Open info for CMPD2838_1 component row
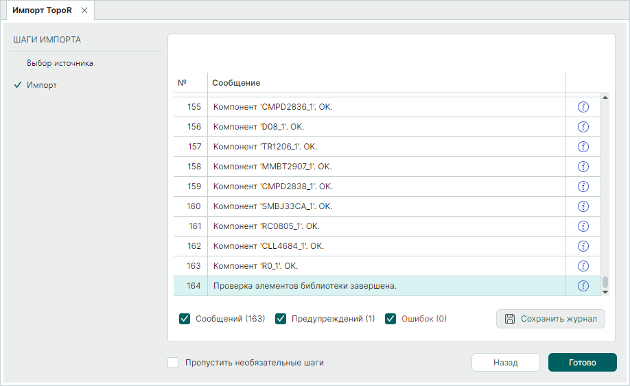630x386 pixels. coord(583,186)
